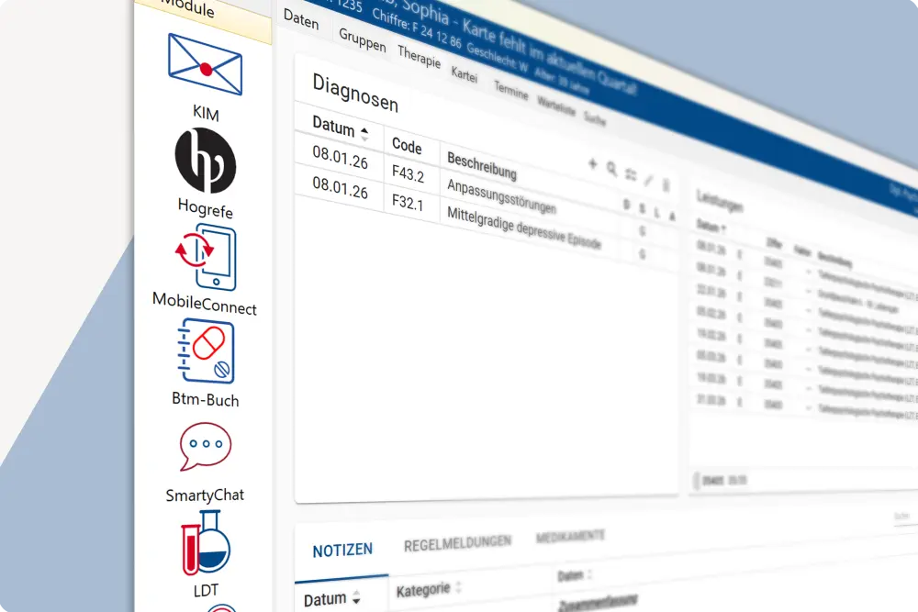Click the date in the F43.2 row
The width and height of the screenshot is (918, 612).
pos(341,157)
